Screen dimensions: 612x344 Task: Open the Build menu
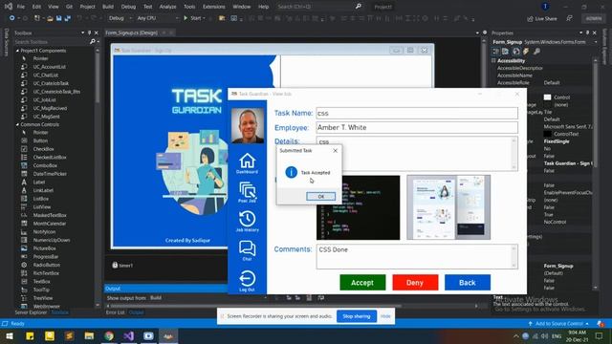pos(108,7)
